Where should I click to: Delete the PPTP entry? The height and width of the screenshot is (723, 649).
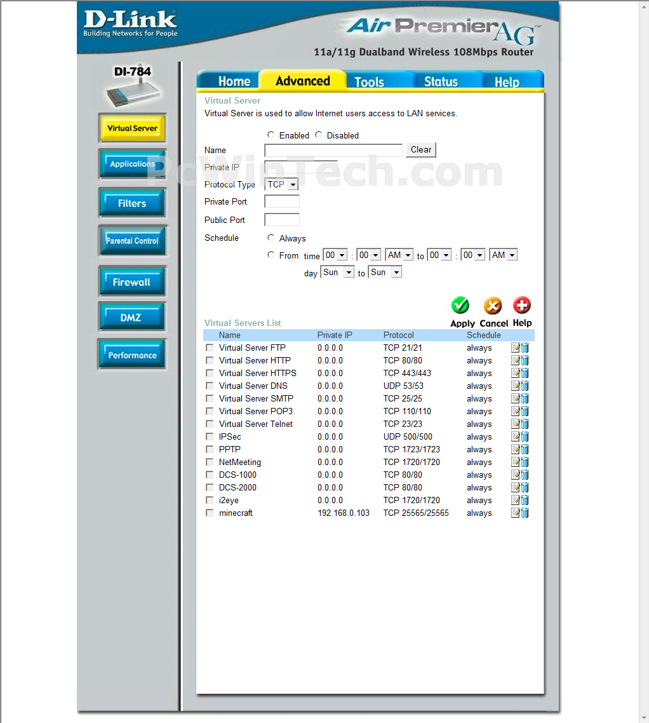pyautogui.click(x=525, y=449)
